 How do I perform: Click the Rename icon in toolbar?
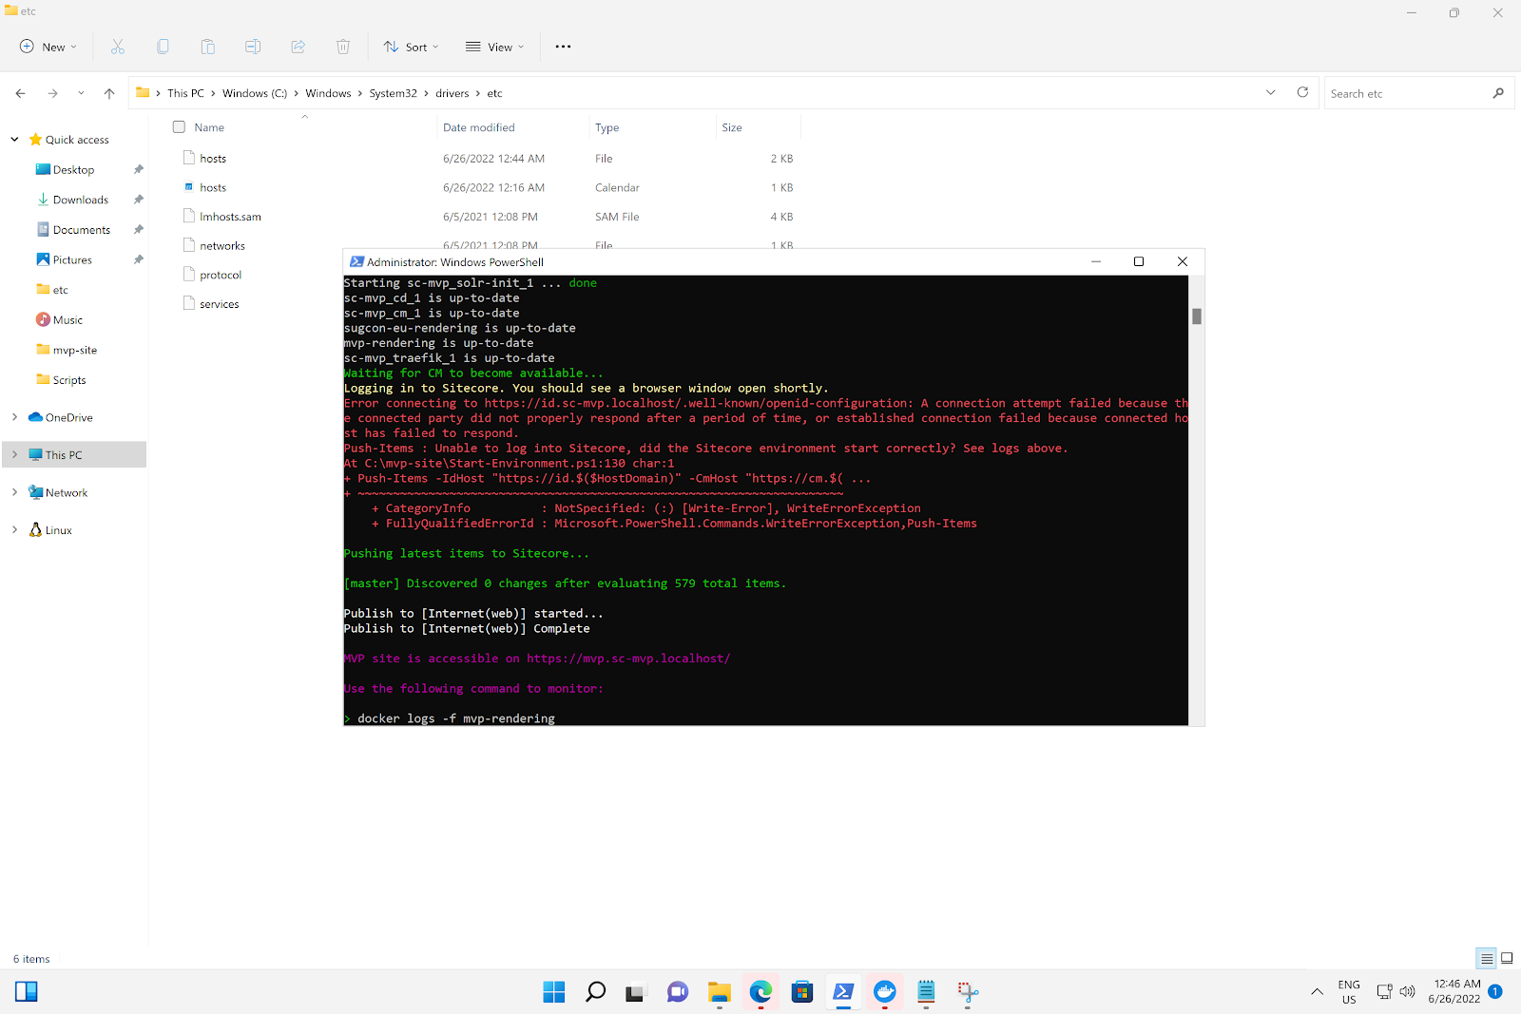coord(253,47)
